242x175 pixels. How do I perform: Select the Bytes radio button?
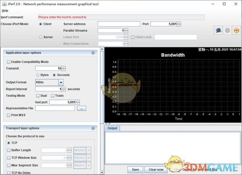38,75
